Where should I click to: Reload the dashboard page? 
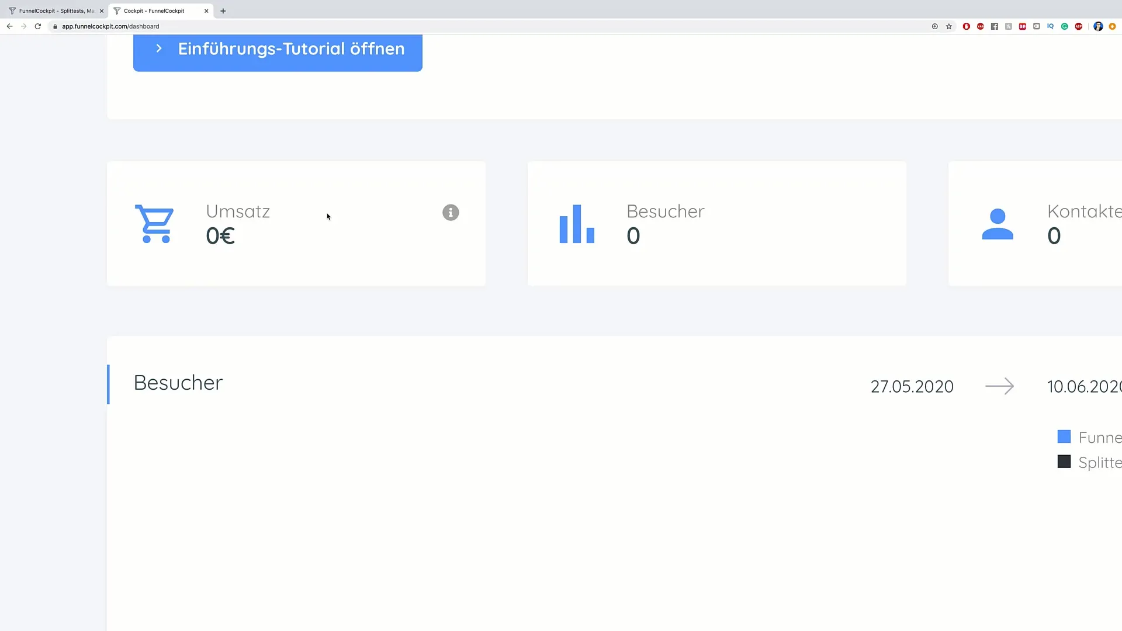[x=38, y=26]
